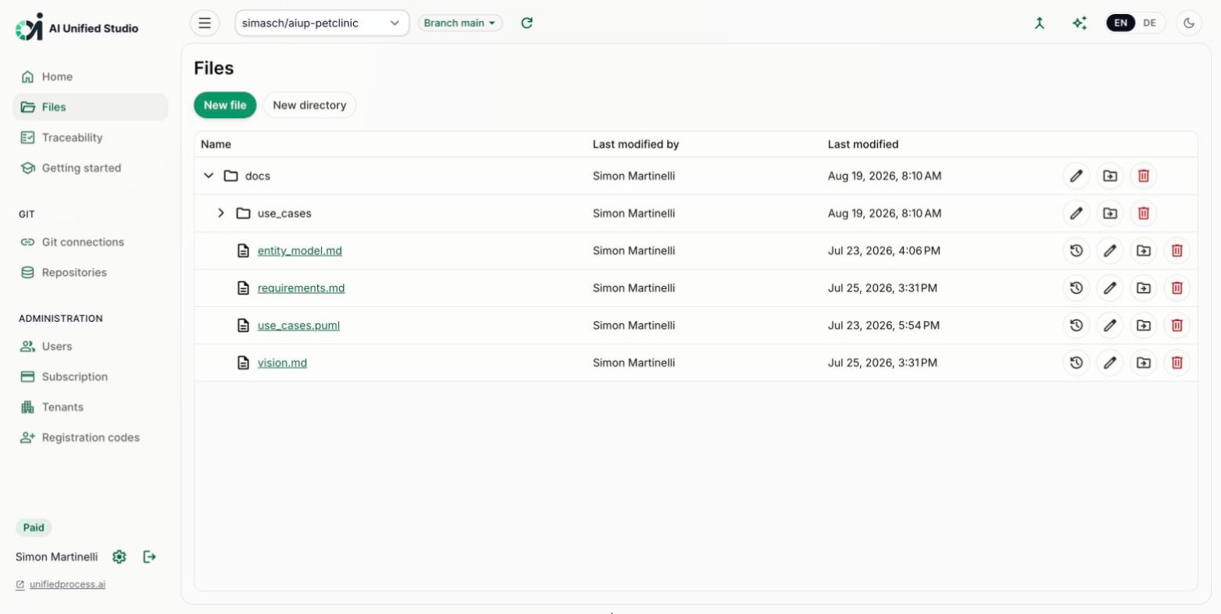Click the New directory button

point(309,105)
